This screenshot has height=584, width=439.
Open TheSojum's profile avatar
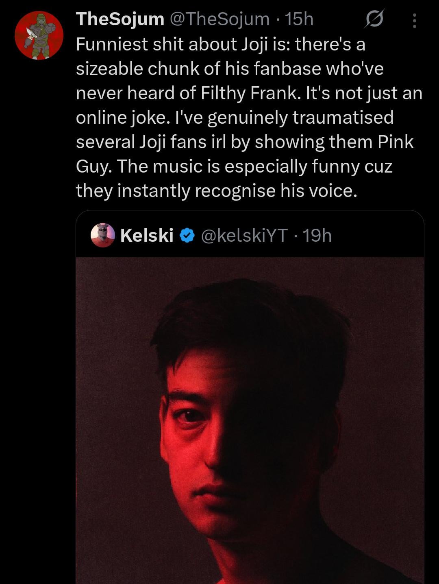pyautogui.click(x=39, y=35)
